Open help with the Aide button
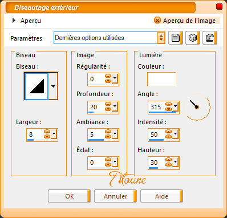 [161, 196]
